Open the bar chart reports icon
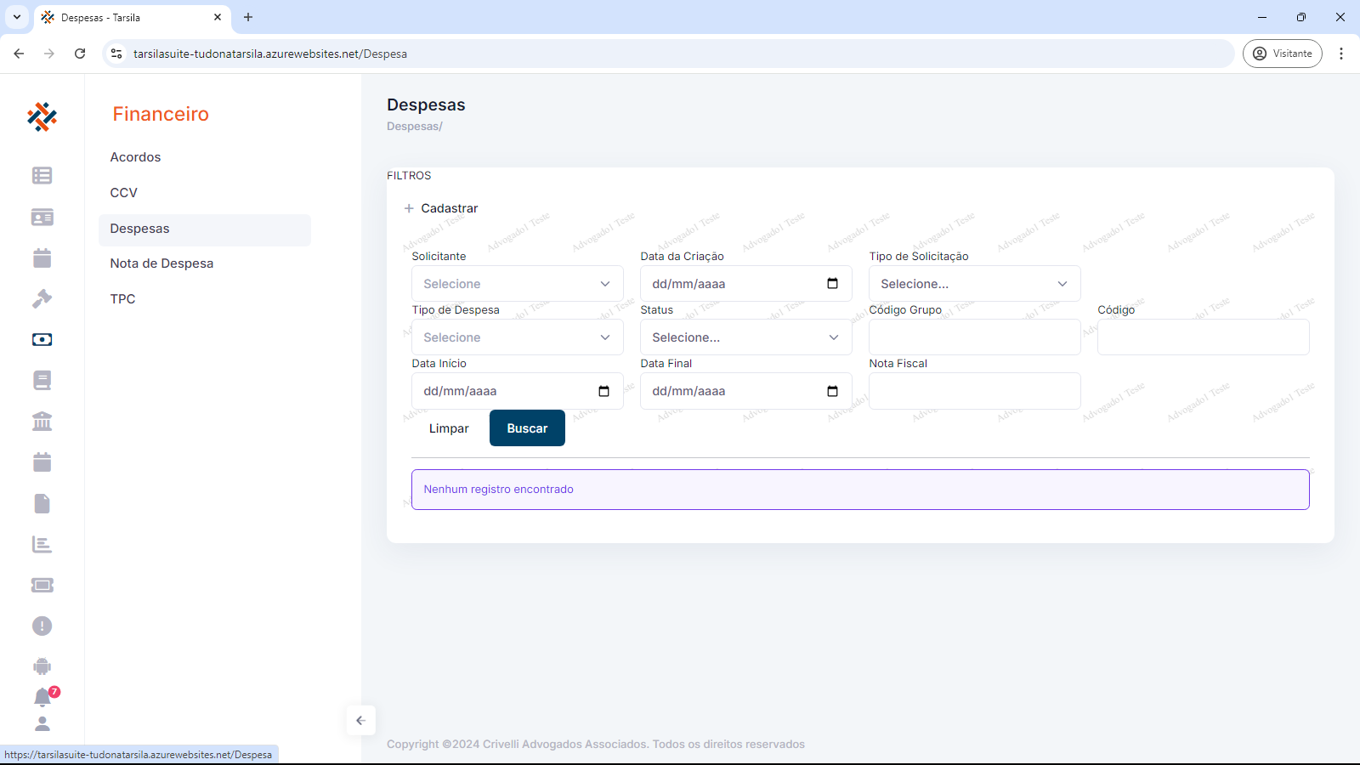The height and width of the screenshot is (765, 1360). tap(42, 545)
